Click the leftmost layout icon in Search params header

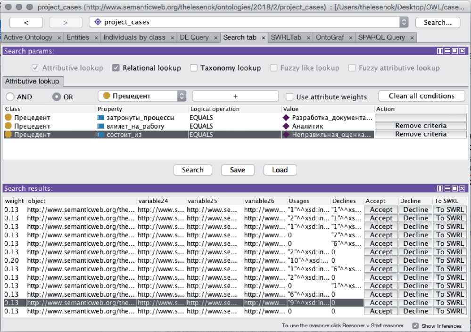(439, 51)
